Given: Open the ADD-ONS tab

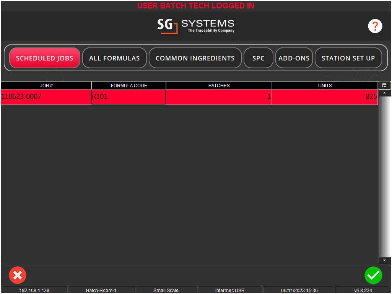Looking at the screenshot, I should click(x=294, y=58).
